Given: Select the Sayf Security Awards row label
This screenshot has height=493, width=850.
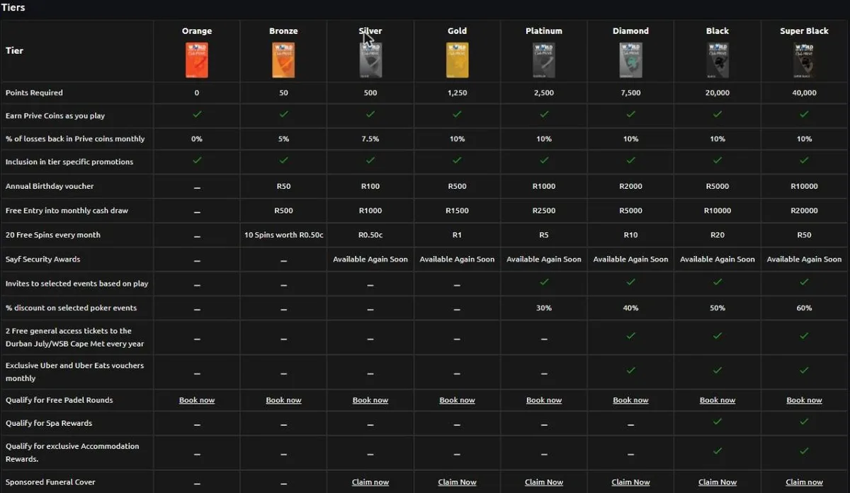Looking at the screenshot, I should (x=43, y=260).
